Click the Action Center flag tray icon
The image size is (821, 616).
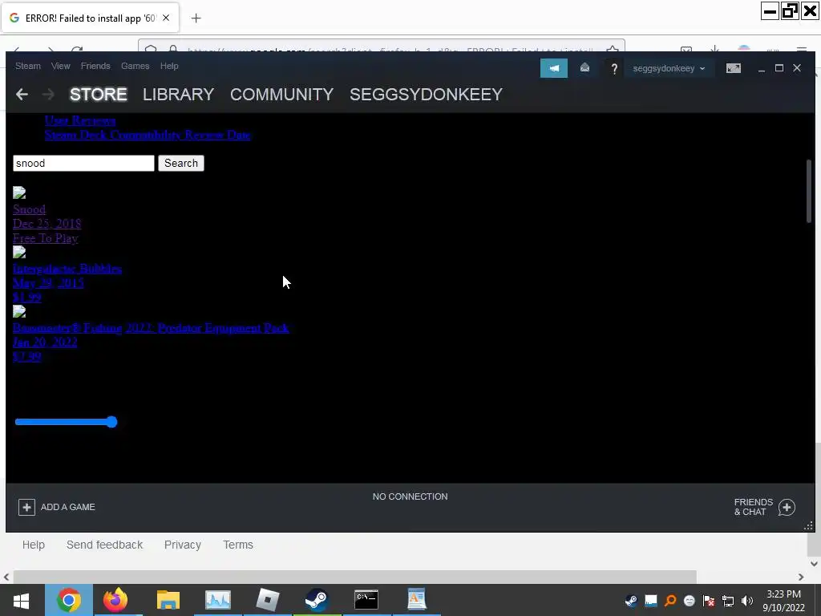[x=709, y=601]
